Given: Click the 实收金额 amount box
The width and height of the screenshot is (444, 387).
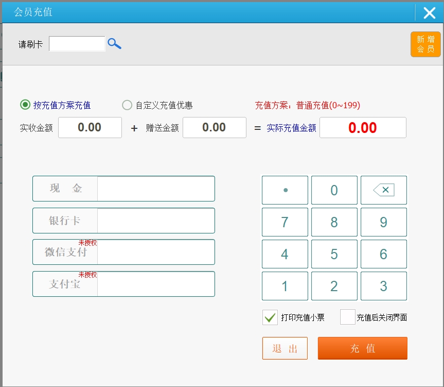Looking at the screenshot, I should [x=90, y=127].
